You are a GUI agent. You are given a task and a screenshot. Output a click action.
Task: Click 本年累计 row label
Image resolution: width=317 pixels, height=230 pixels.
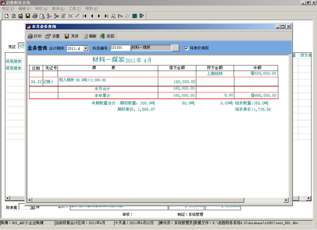click(102, 95)
